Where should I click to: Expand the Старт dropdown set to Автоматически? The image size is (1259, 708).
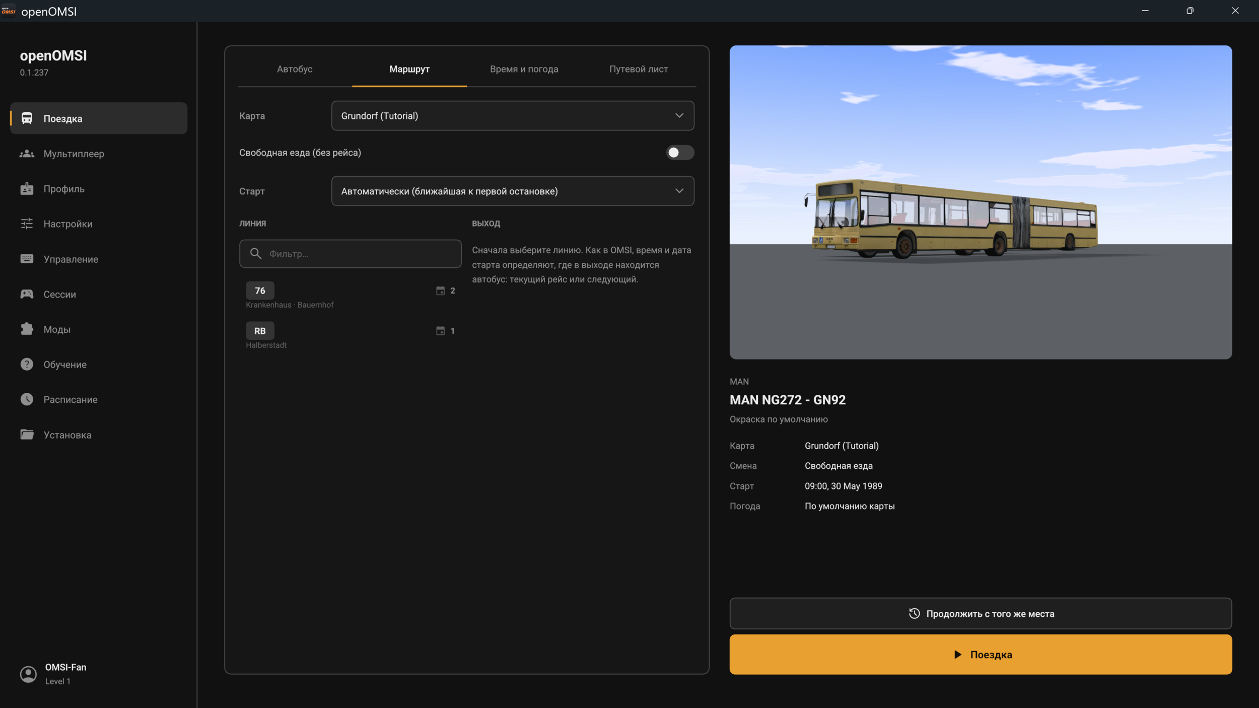point(513,191)
